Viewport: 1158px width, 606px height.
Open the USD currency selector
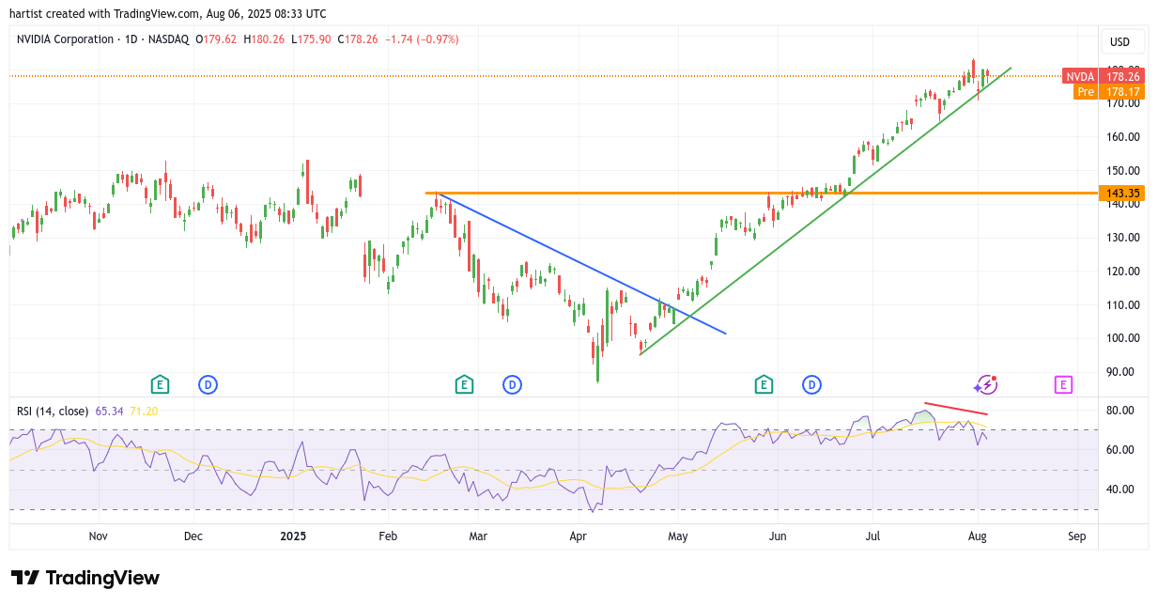point(1120,41)
